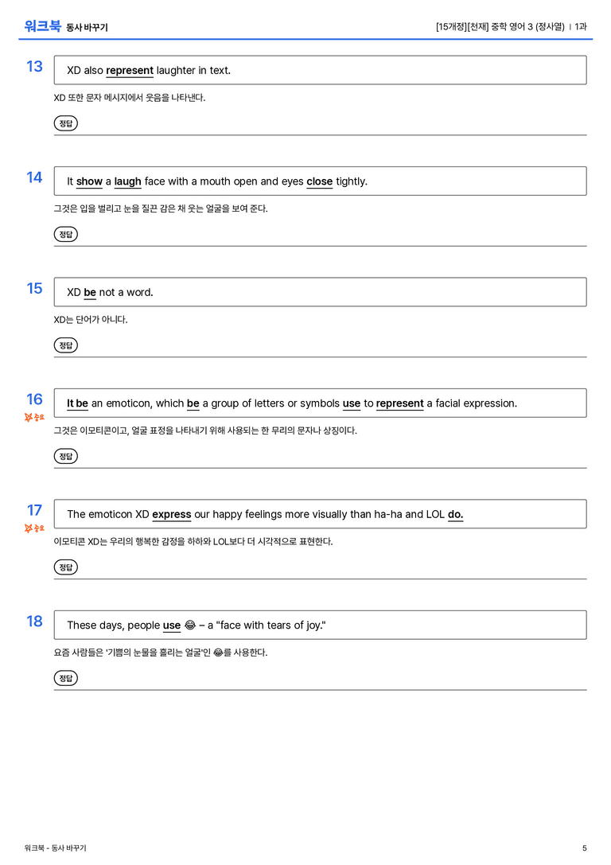
Task: Click the page number 5 in the footer
Action: click(x=585, y=848)
